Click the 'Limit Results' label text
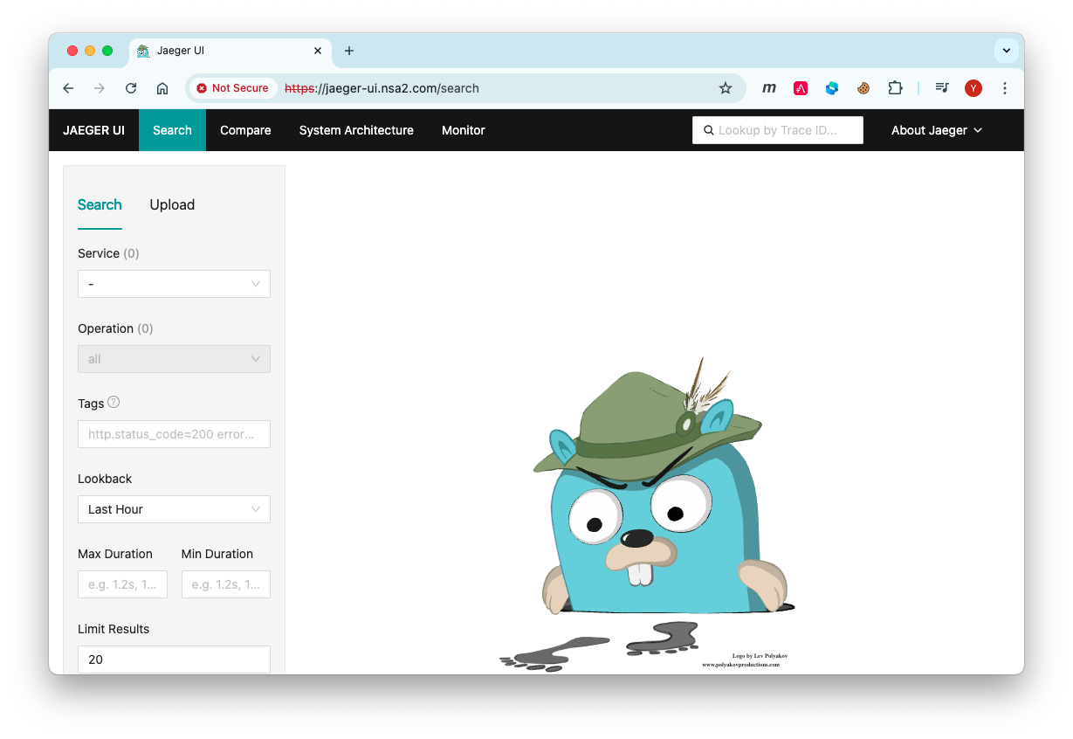Image resolution: width=1073 pixels, height=739 pixels. pos(113,629)
